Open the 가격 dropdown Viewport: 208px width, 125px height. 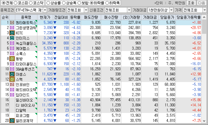click(205, 10)
